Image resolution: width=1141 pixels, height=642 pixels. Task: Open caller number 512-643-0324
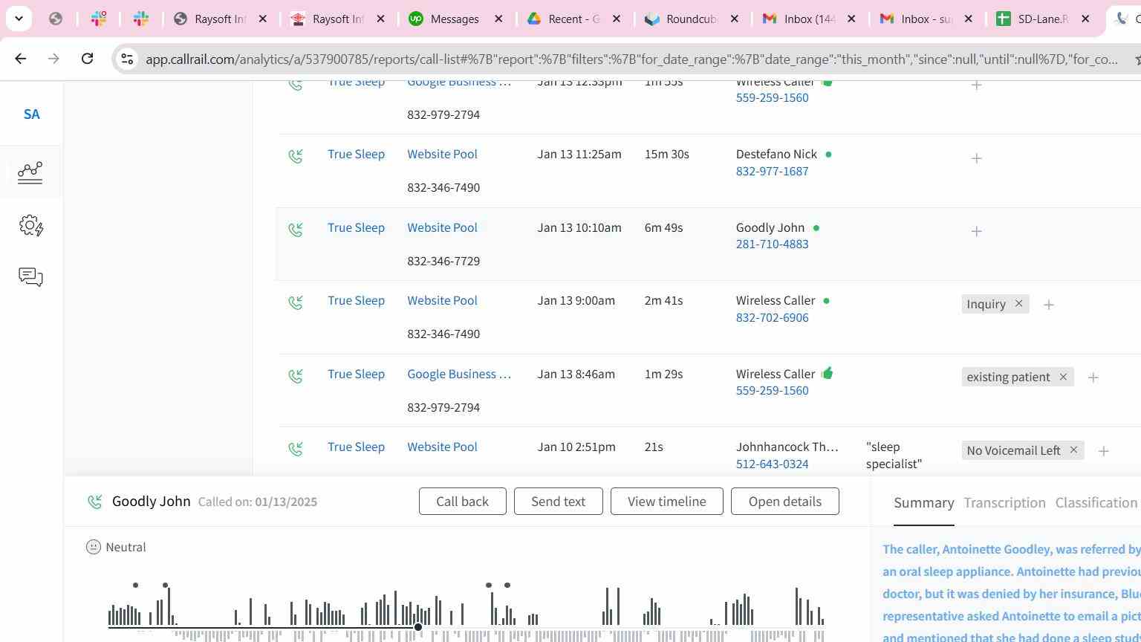pyautogui.click(x=772, y=464)
